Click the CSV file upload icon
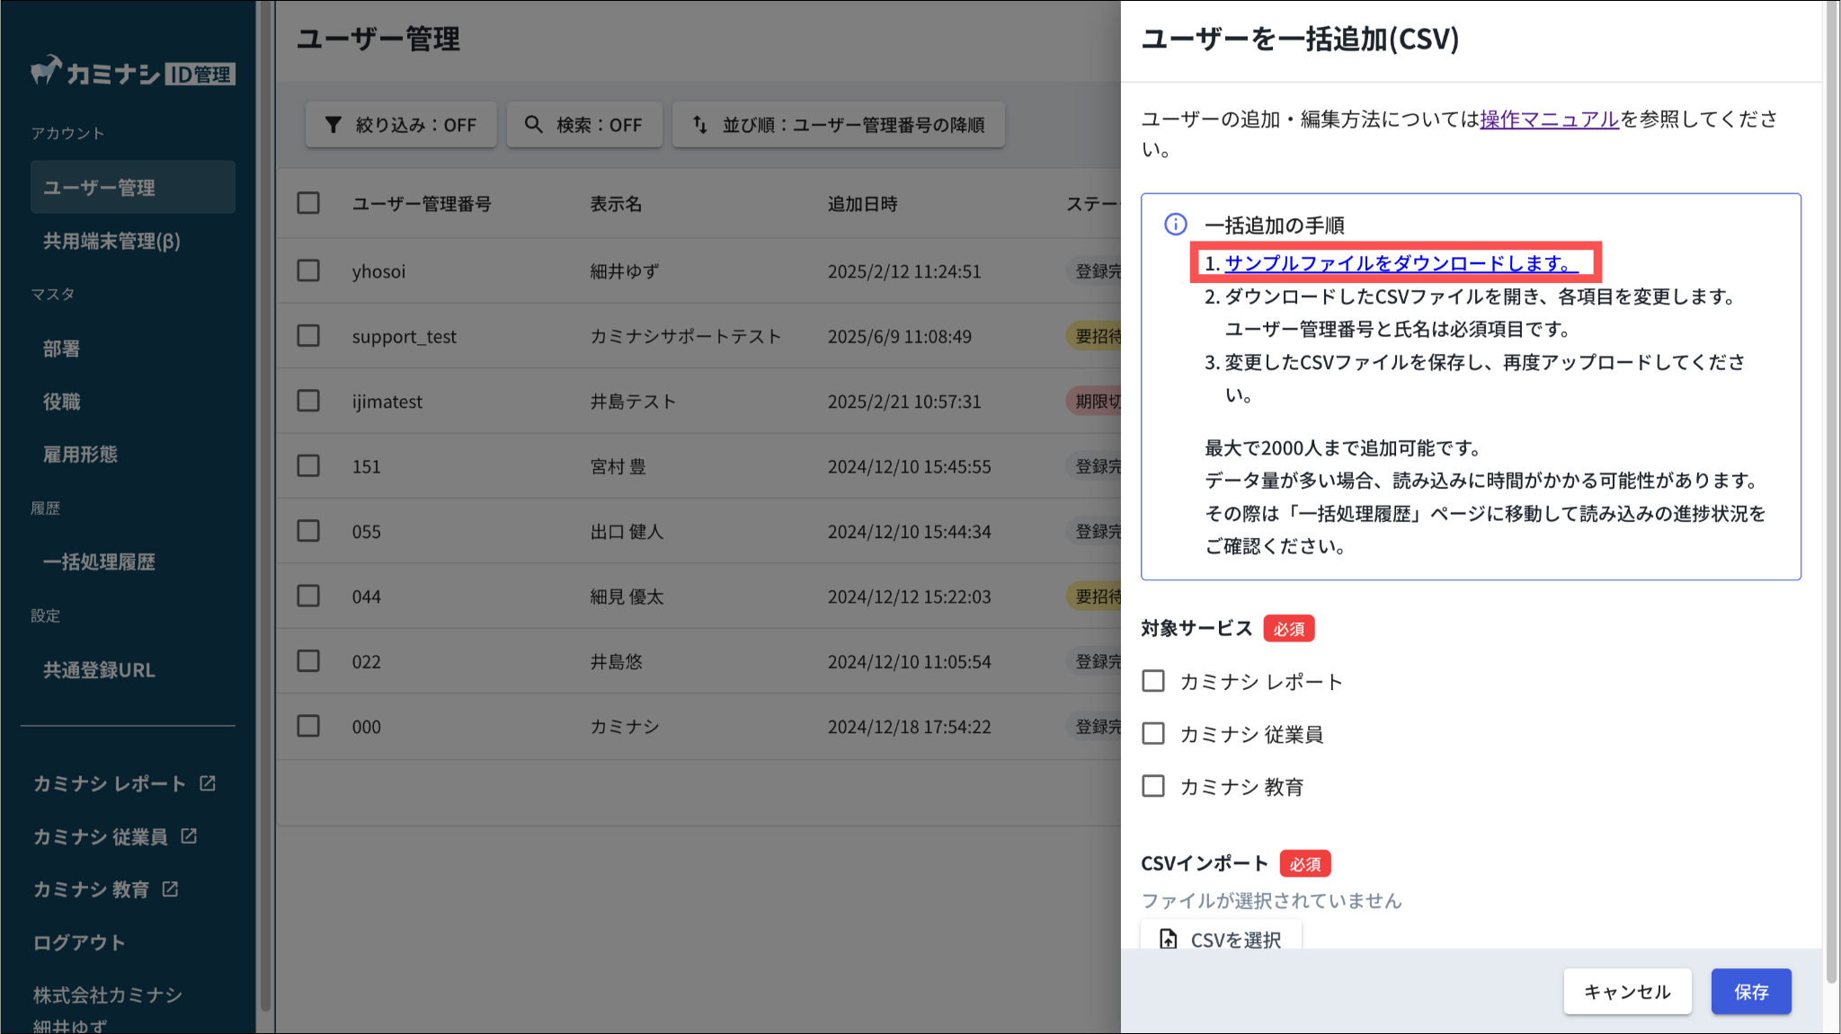This screenshot has width=1841, height=1034. (1168, 940)
